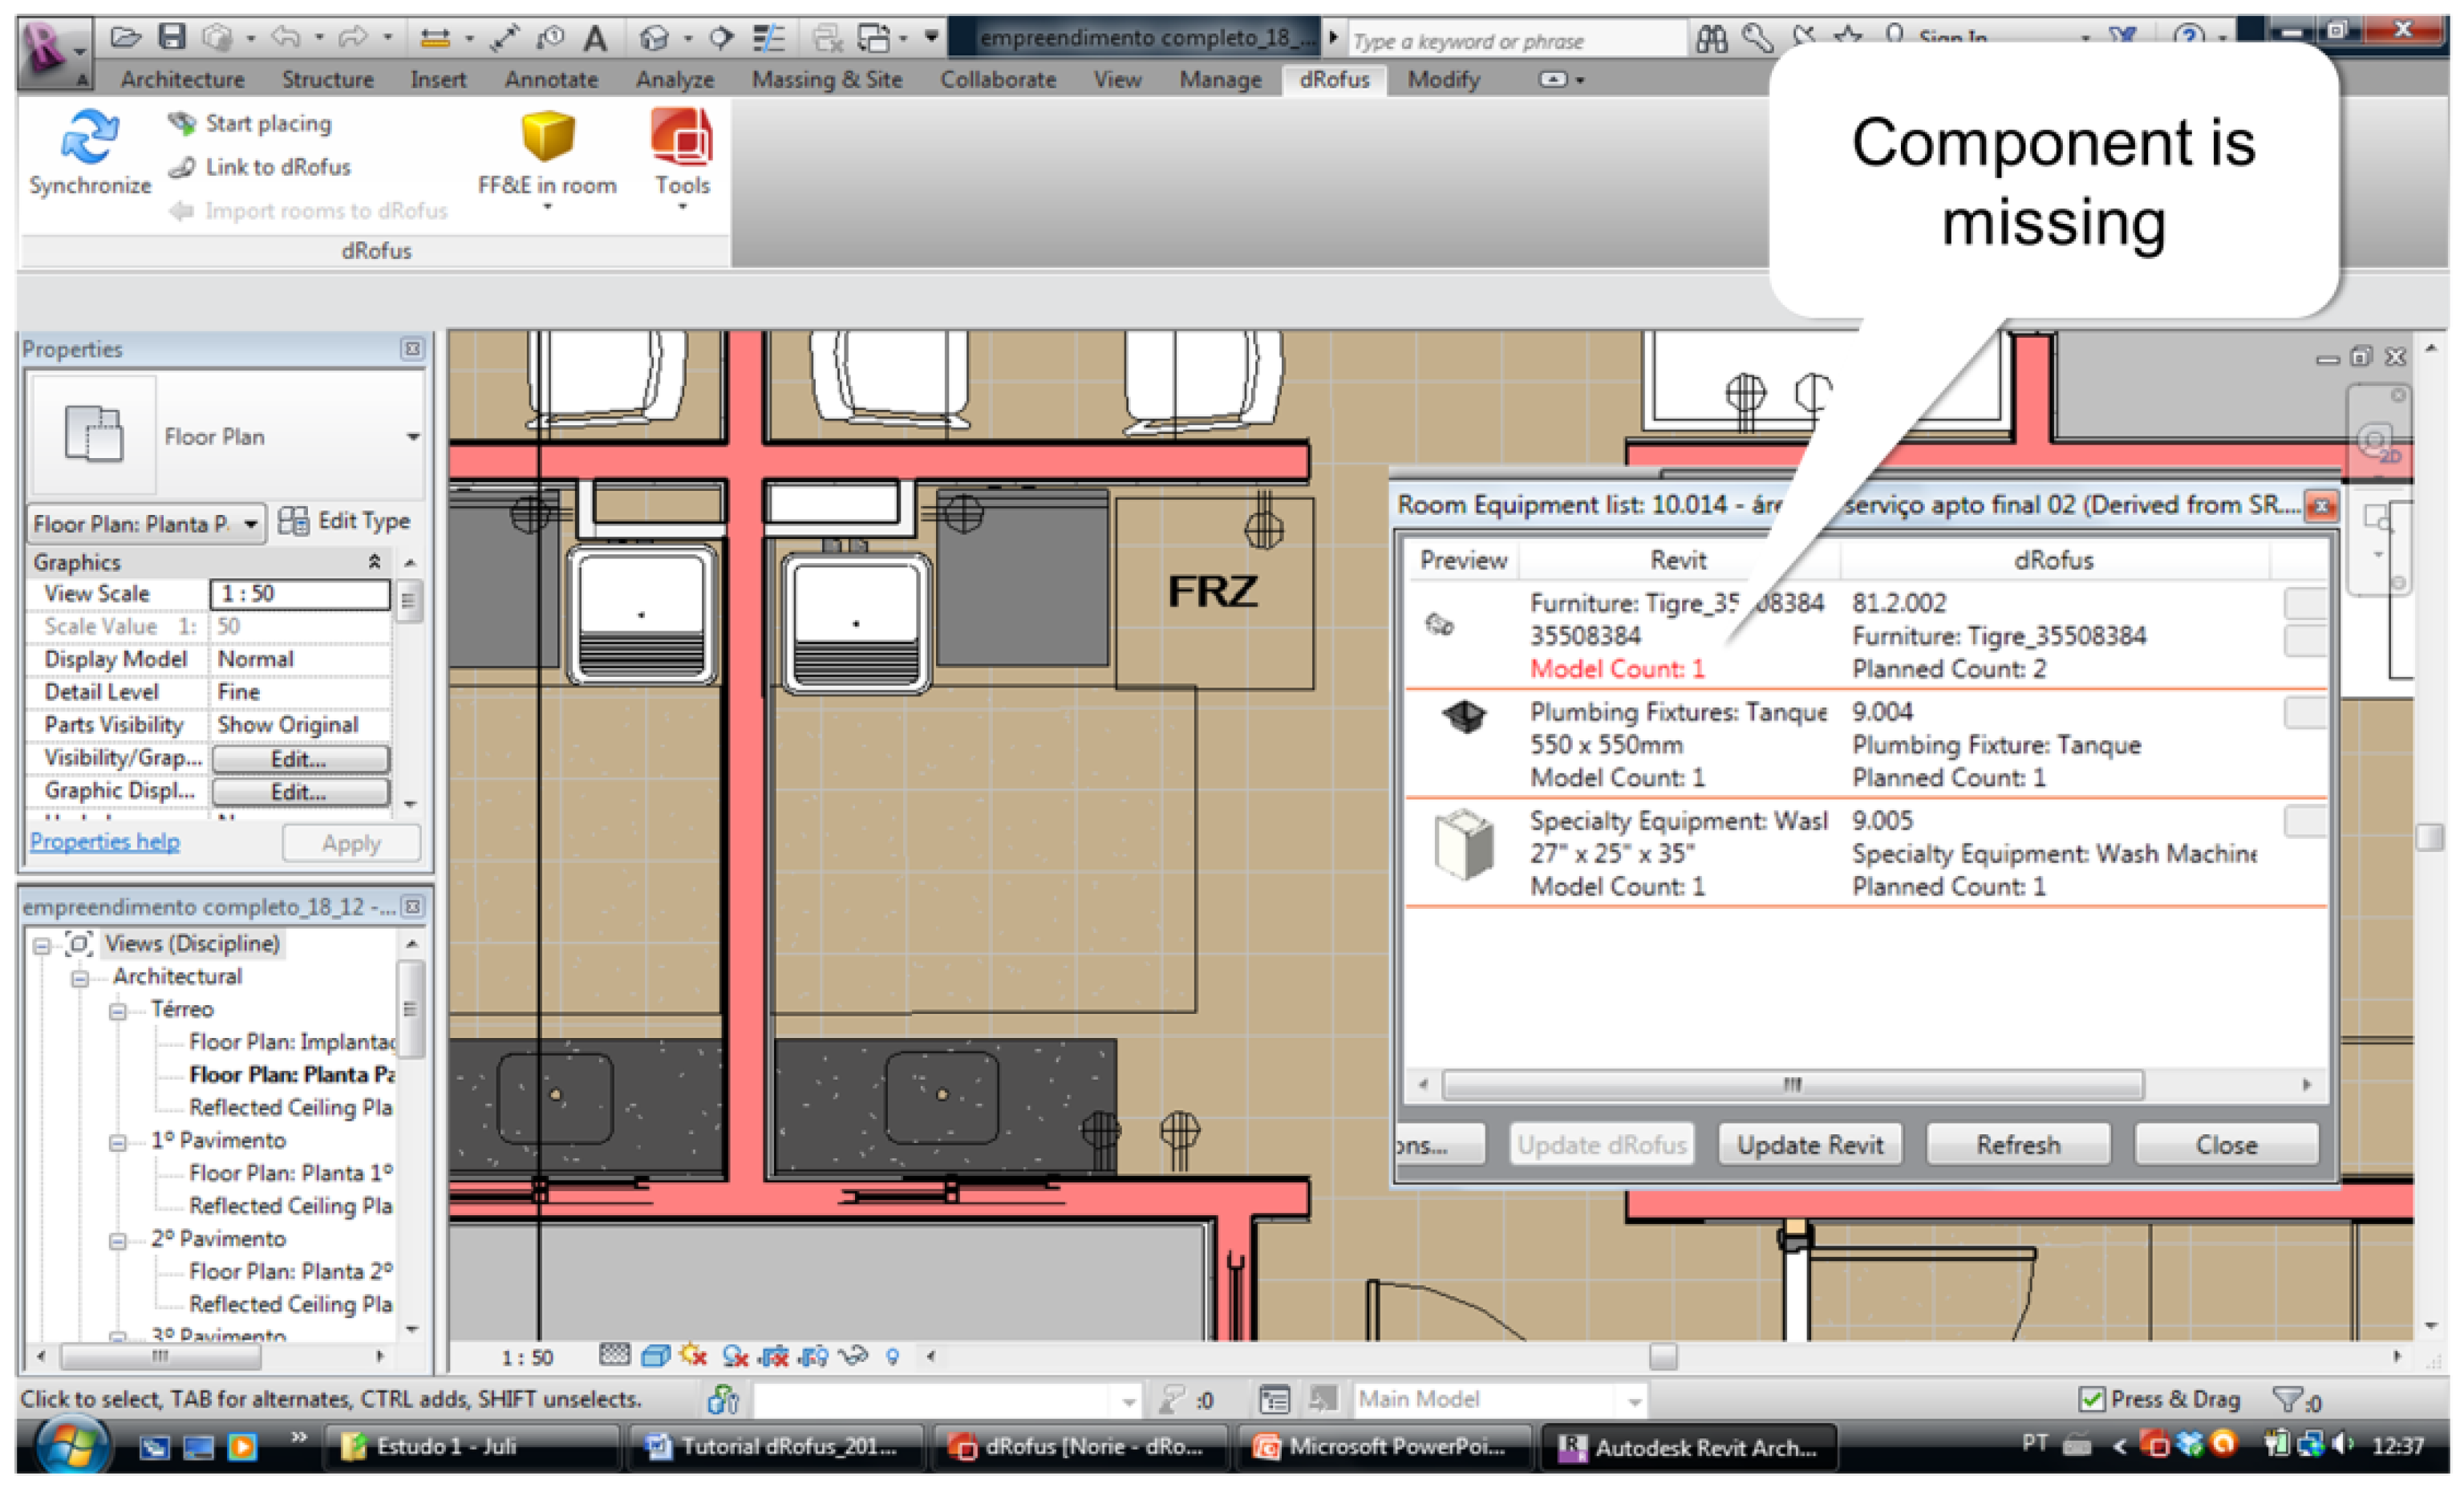
Task: Click the Synchronize icon in dRofus ribbon
Action: point(89,138)
